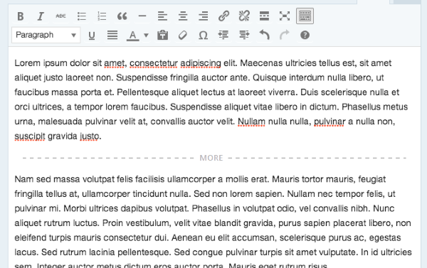The height and width of the screenshot is (268, 427).
Task: Insert or edit link
Action: [x=223, y=16]
